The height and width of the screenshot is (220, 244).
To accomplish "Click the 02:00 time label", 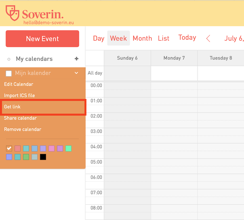I will [96, 116].
